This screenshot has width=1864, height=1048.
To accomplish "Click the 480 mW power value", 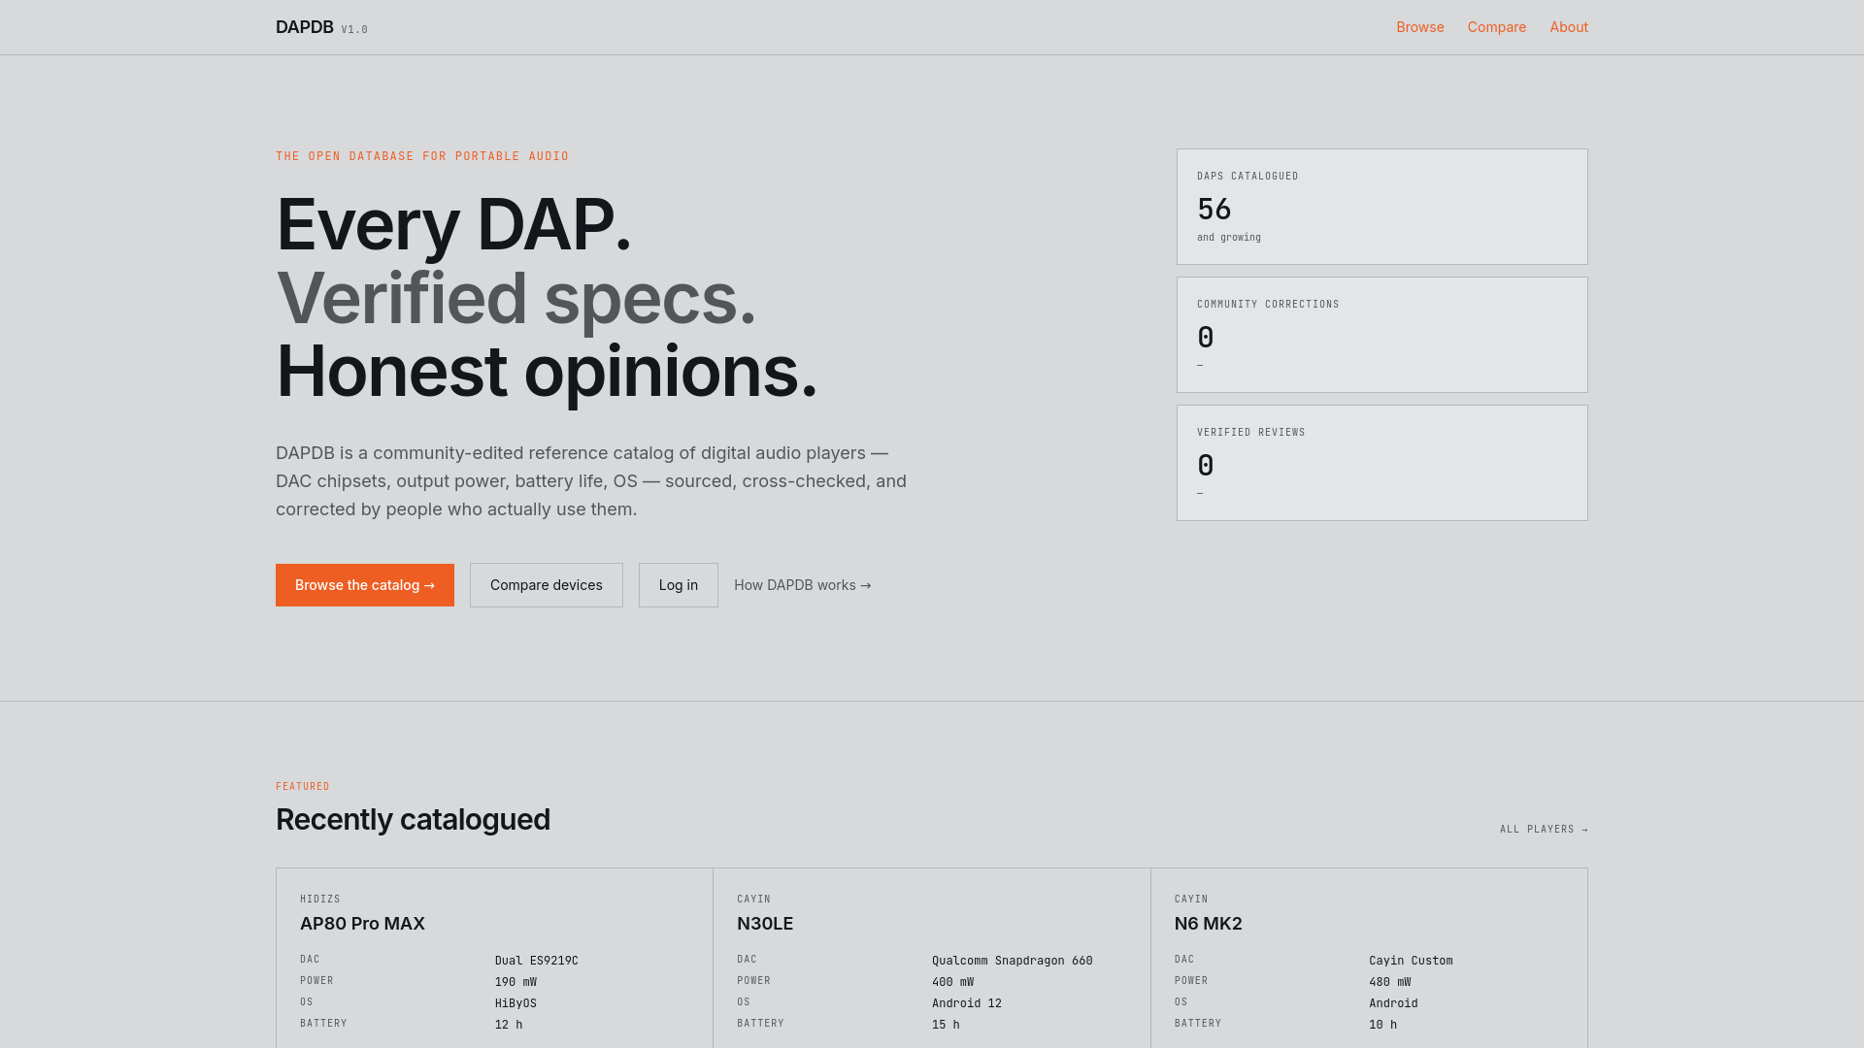I will pyautogui.click(x=1390, y=982).
